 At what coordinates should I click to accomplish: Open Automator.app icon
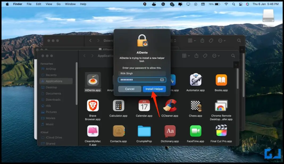[195, 80]
